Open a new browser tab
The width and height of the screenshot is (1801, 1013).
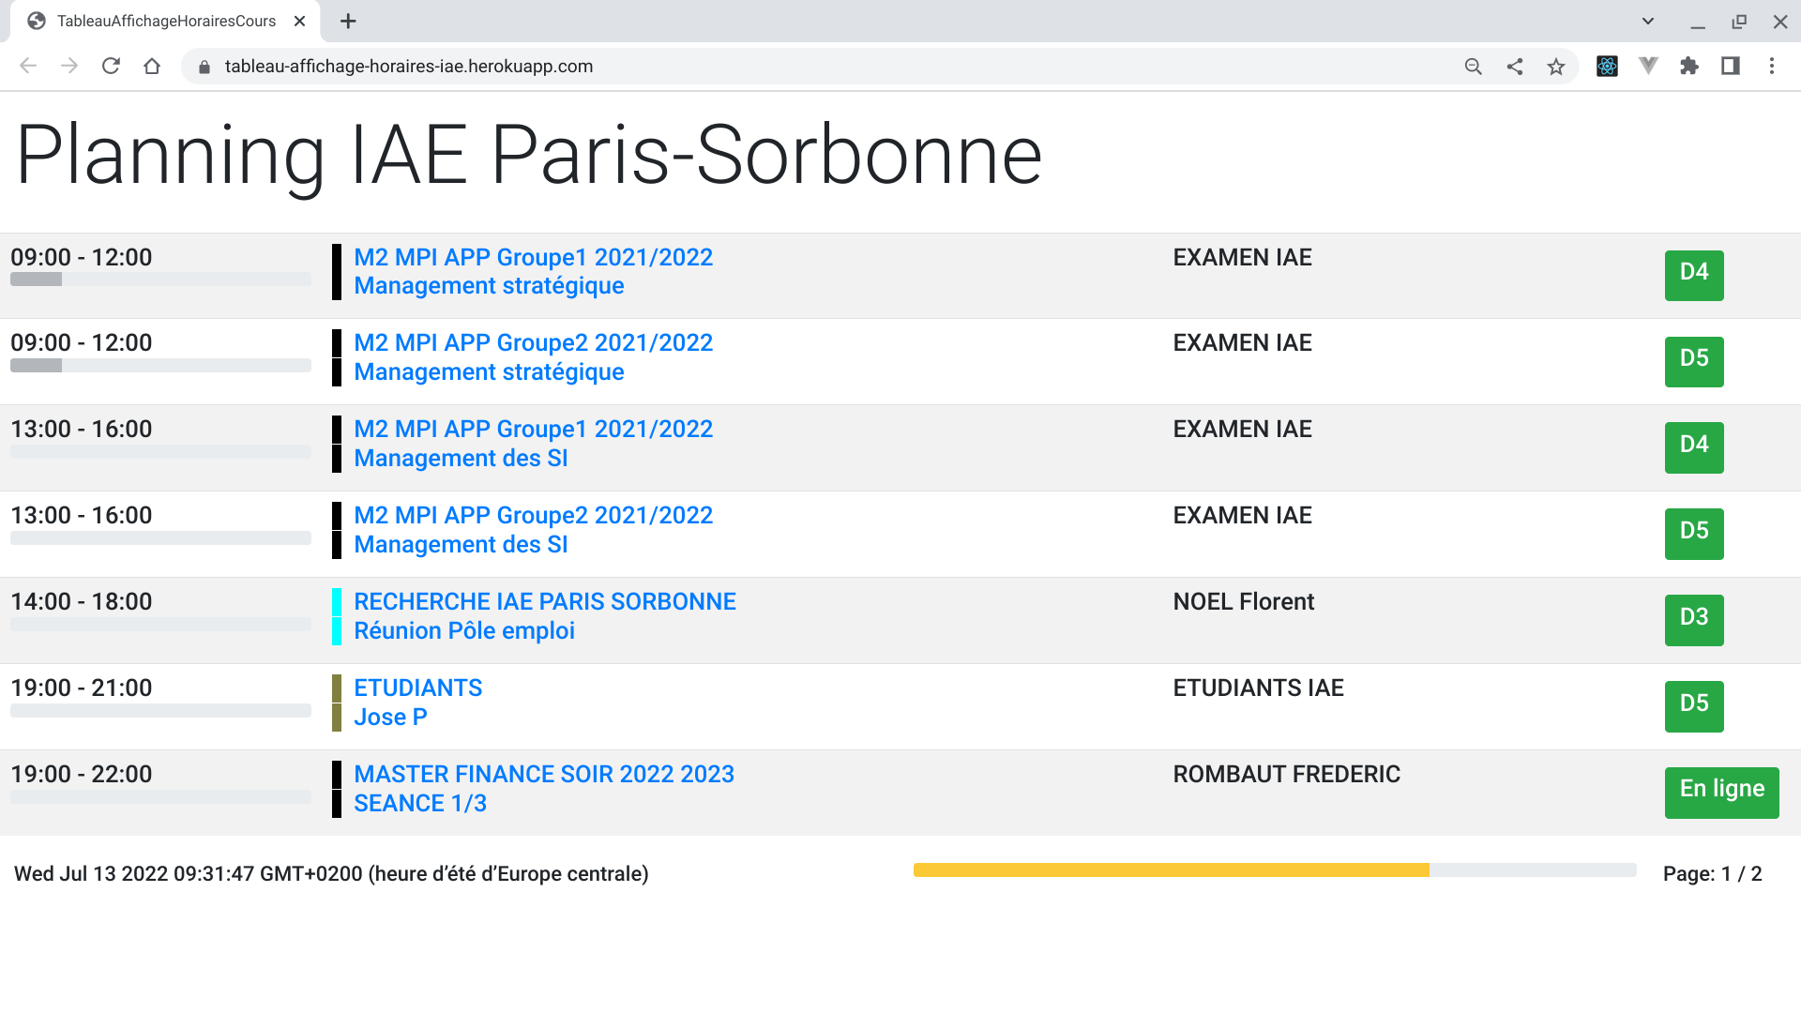click(x=348, y=21)
